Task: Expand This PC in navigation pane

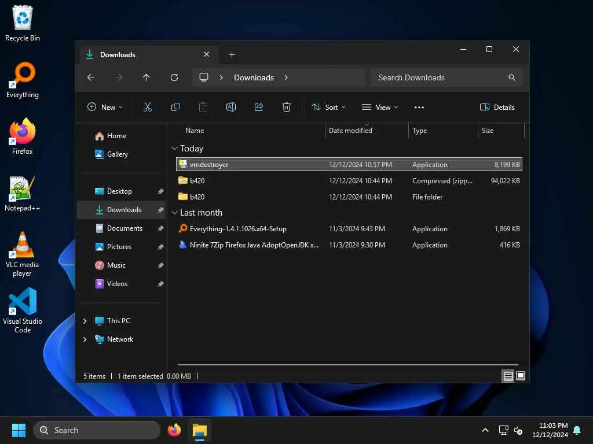Action: click(x=85, y=321)
